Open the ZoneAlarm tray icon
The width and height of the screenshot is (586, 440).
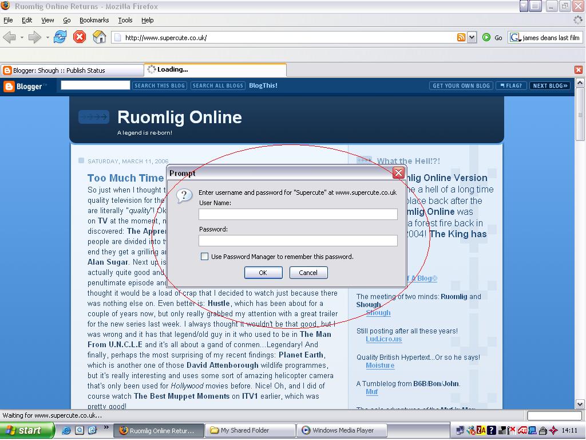click(481, 431)
